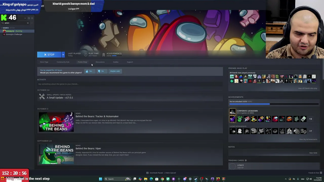Open A Small Update - v17.0.1 patch notes
Image resolution: width=324 pixels, height=182 pixels.
pyautogui.click(x=60, y=98)
